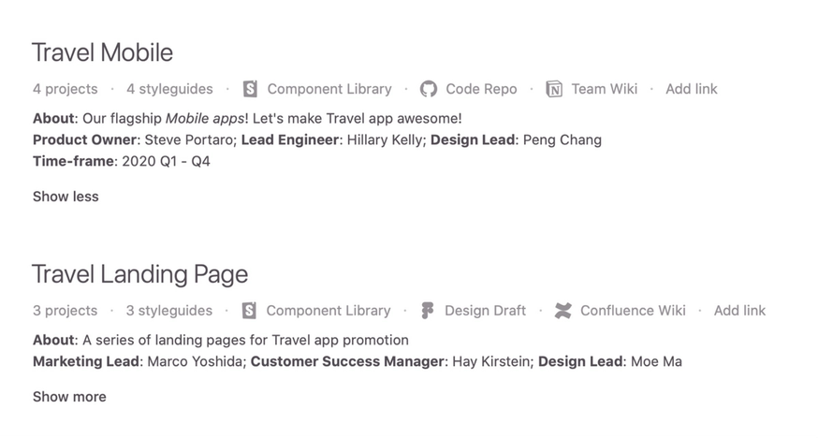Add link to Travel Mobile workspace

(x=692, y=89)
